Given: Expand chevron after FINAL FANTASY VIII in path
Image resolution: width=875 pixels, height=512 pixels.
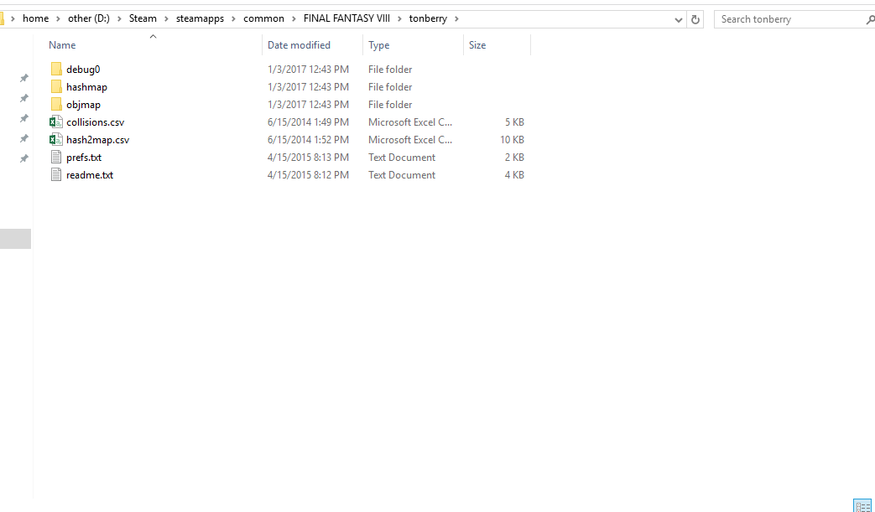Looking at the screenshot, I should (x=399, y=19).
